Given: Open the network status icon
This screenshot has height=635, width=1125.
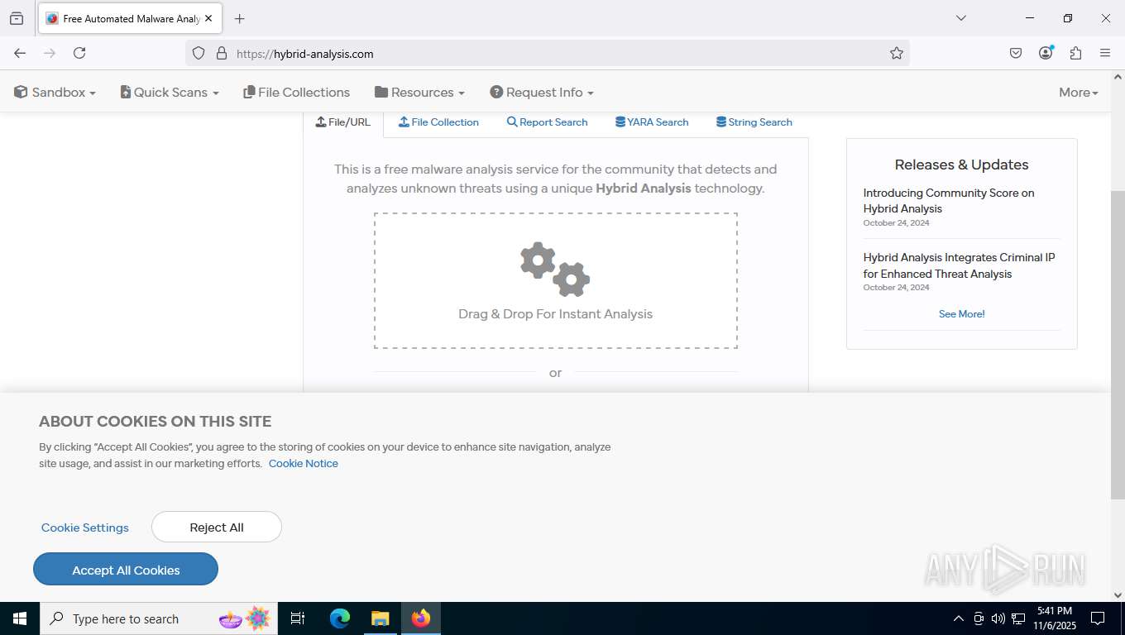Looking at the screenshot, I should click(1018, 618).
